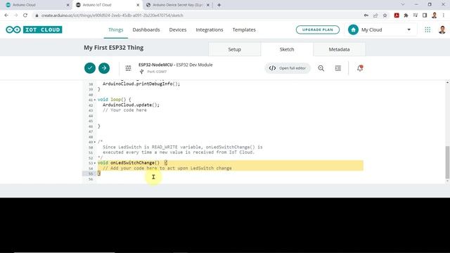450x253 pixels.
Task: Click the editor vertical scrollbar thumb
Action: coord(447,162)
